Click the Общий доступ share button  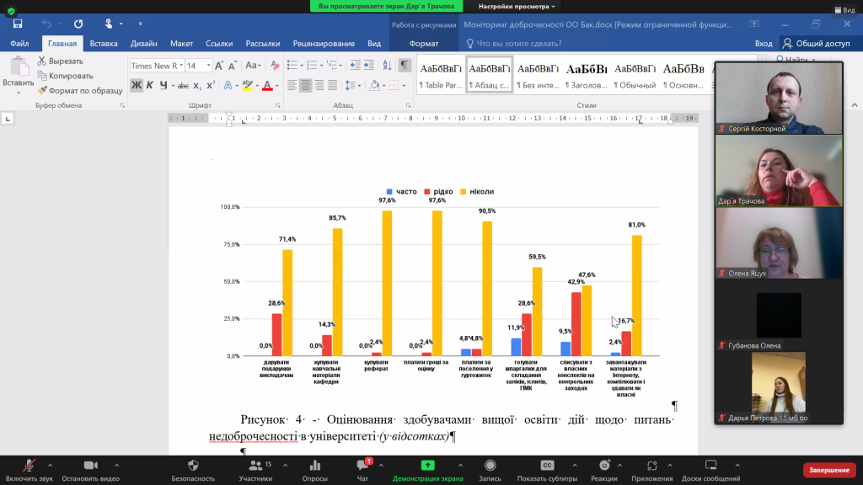(x=816, y=44)
